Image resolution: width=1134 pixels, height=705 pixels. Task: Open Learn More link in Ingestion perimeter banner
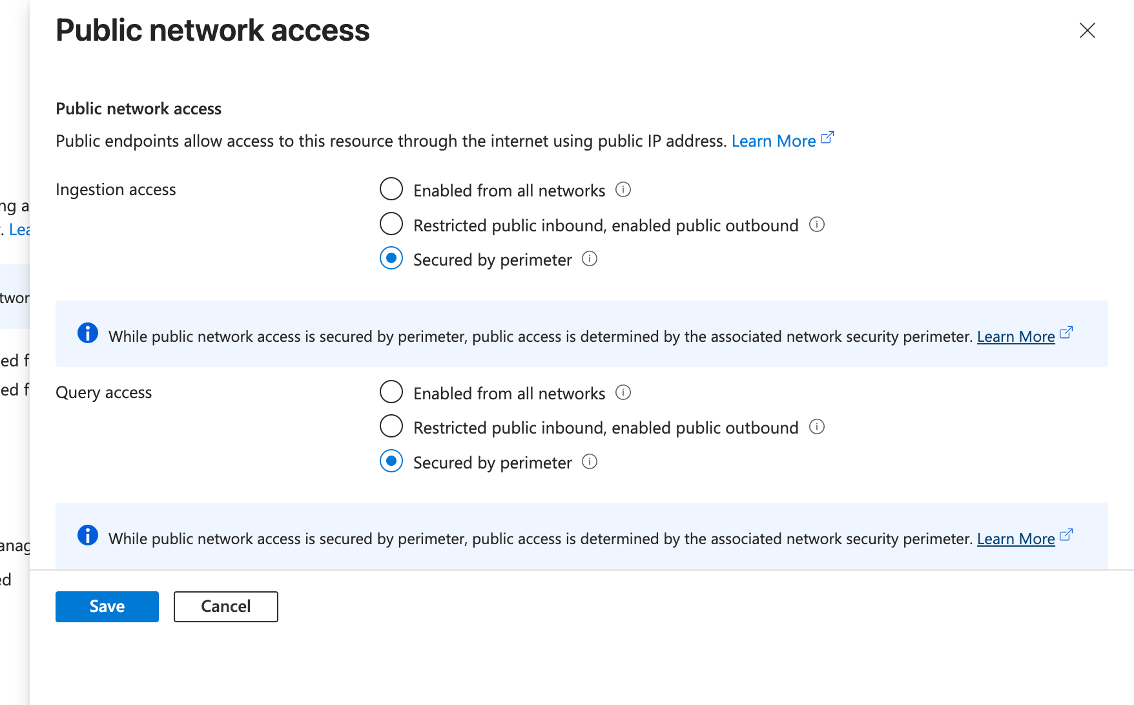click(x=1016, y=337)
